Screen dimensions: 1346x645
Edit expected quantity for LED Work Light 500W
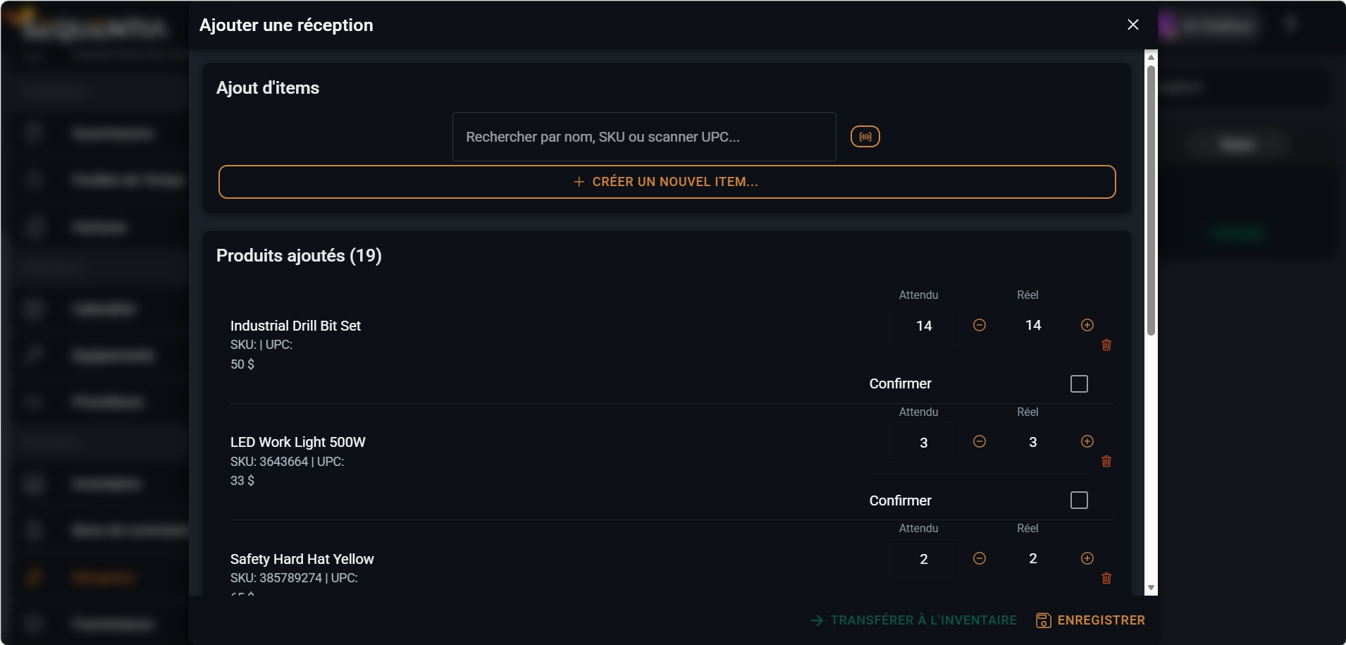[x=924, y=443]
